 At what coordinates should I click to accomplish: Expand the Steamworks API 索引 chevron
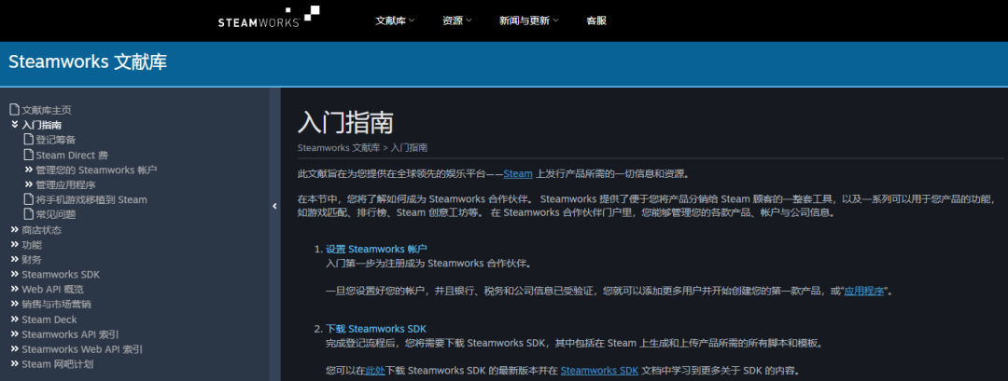pyautogui.click(x=15, y=333)
